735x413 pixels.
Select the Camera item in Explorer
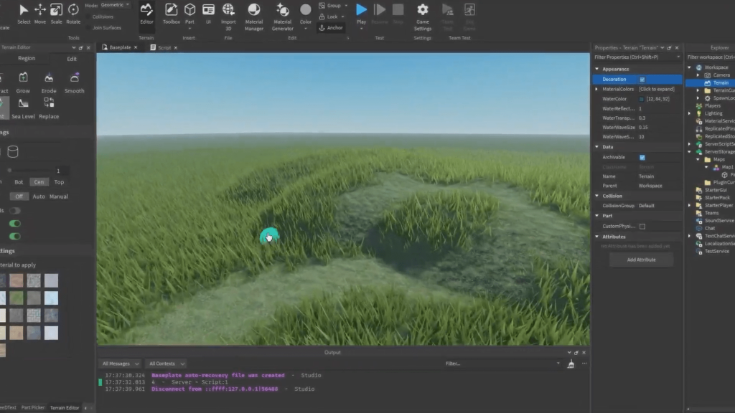pos(721,75)
